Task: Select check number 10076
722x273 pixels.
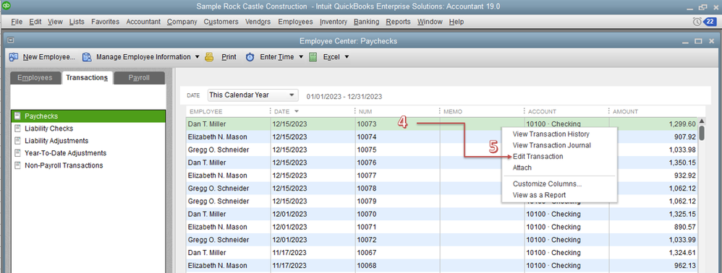Action: [x=367, y=162]
